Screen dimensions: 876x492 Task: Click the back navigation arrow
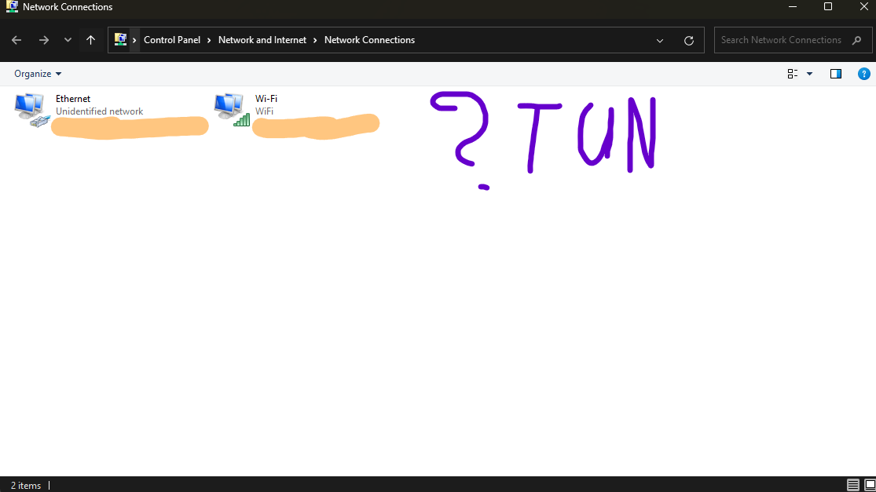pos(16,39)
